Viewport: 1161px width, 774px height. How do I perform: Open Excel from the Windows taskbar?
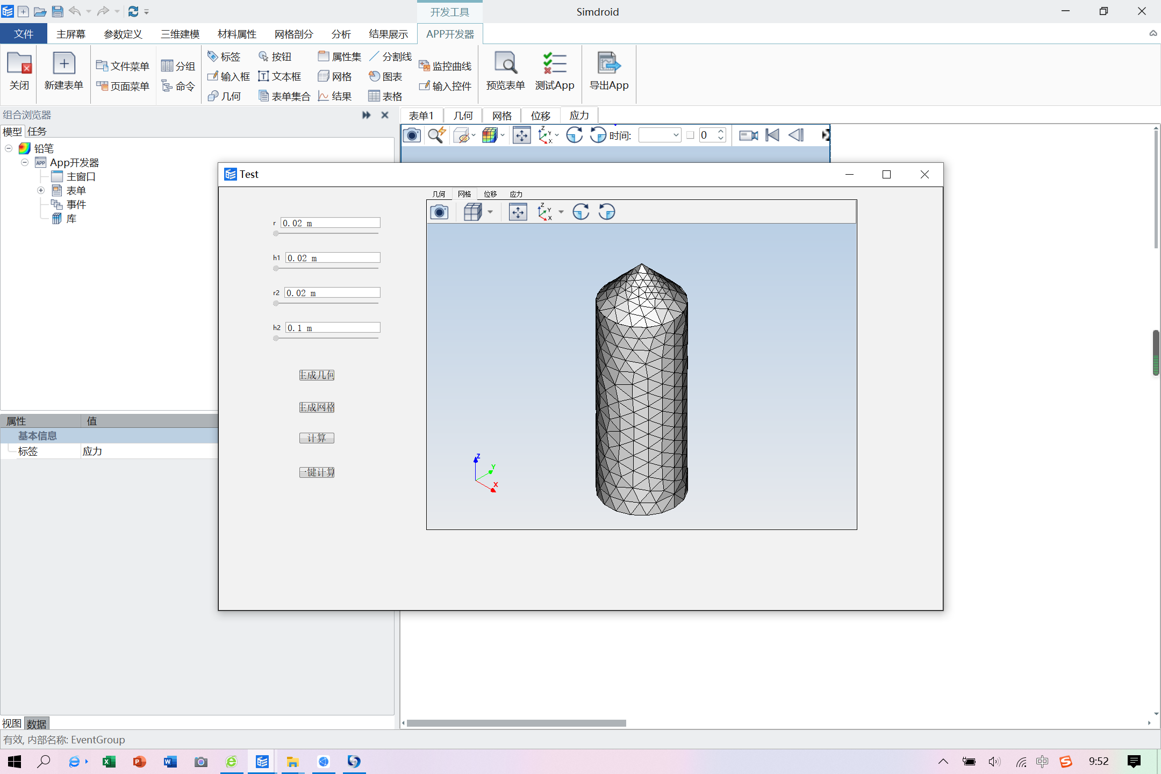point(109,762)
